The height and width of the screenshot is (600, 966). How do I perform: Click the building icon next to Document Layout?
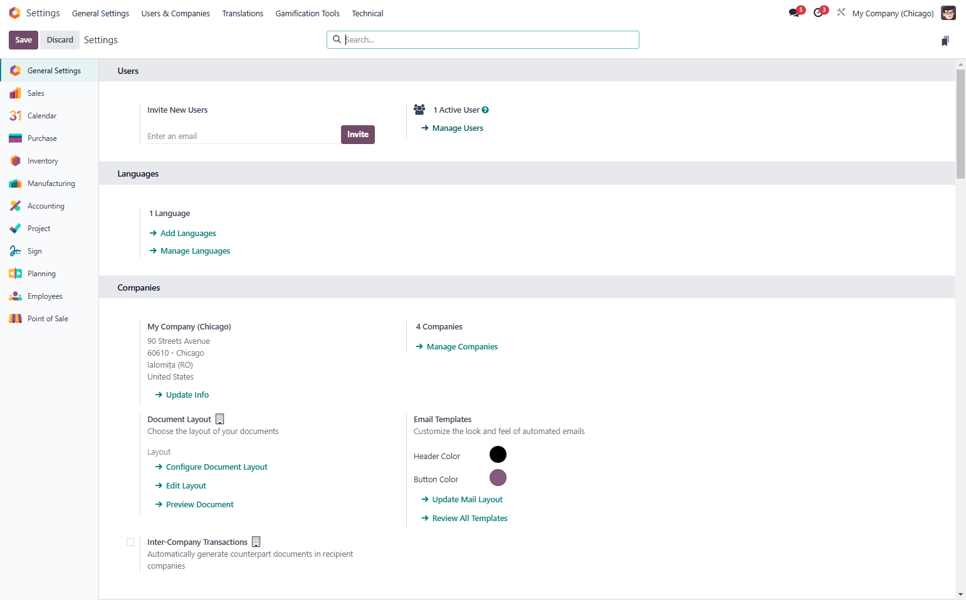219,418
